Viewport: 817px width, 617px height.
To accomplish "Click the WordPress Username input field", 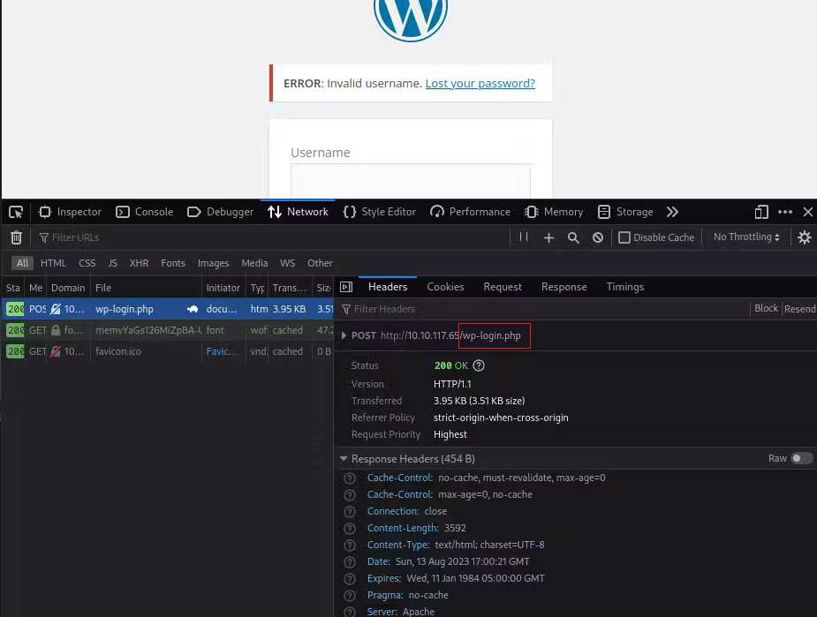I will (411, 181).
